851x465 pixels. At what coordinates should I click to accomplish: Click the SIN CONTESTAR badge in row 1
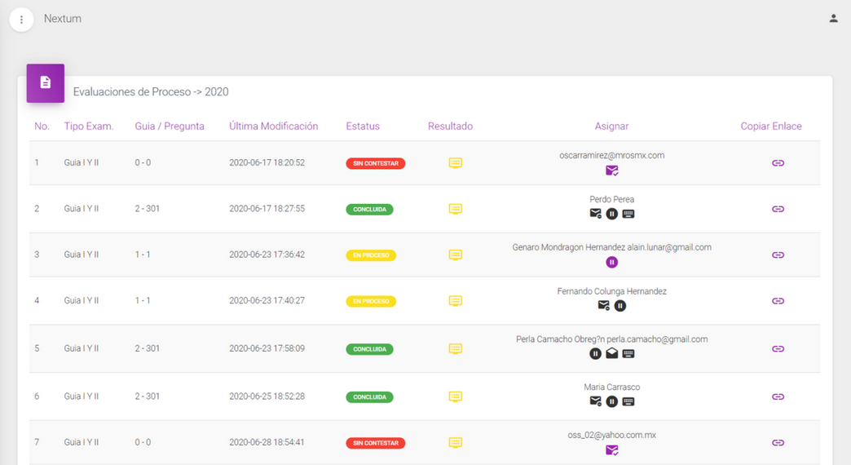point(375,163)
